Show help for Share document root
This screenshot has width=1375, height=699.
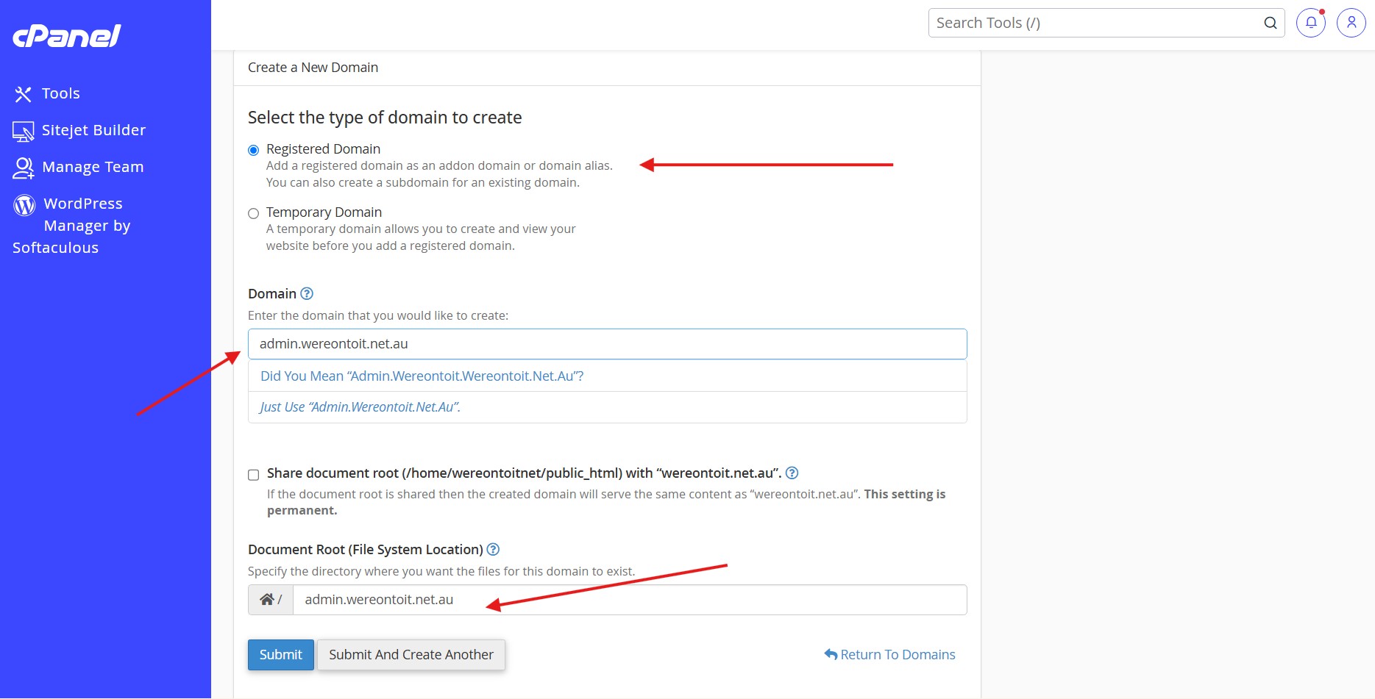point(792,473)
